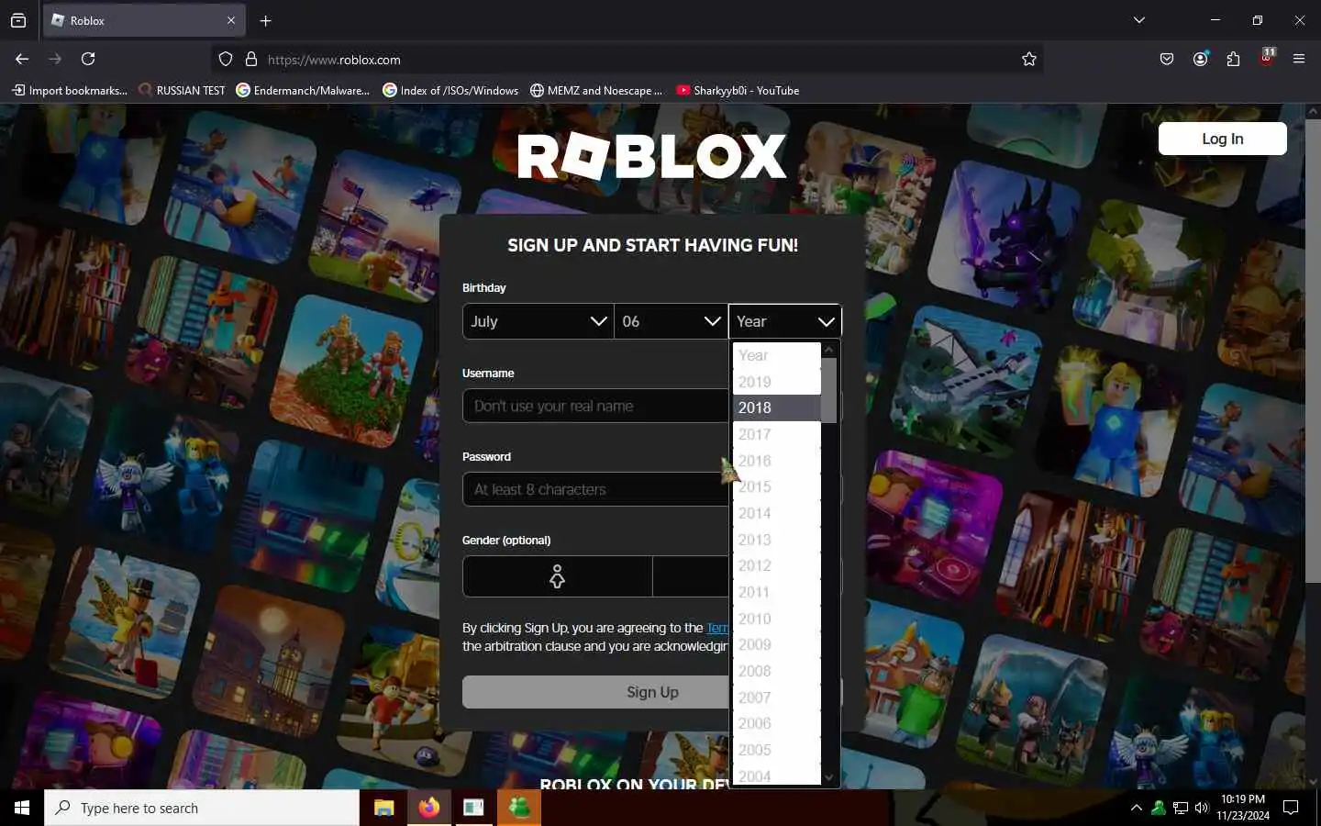
Task: Open the notification center icon
Action: click(1291, 808)
